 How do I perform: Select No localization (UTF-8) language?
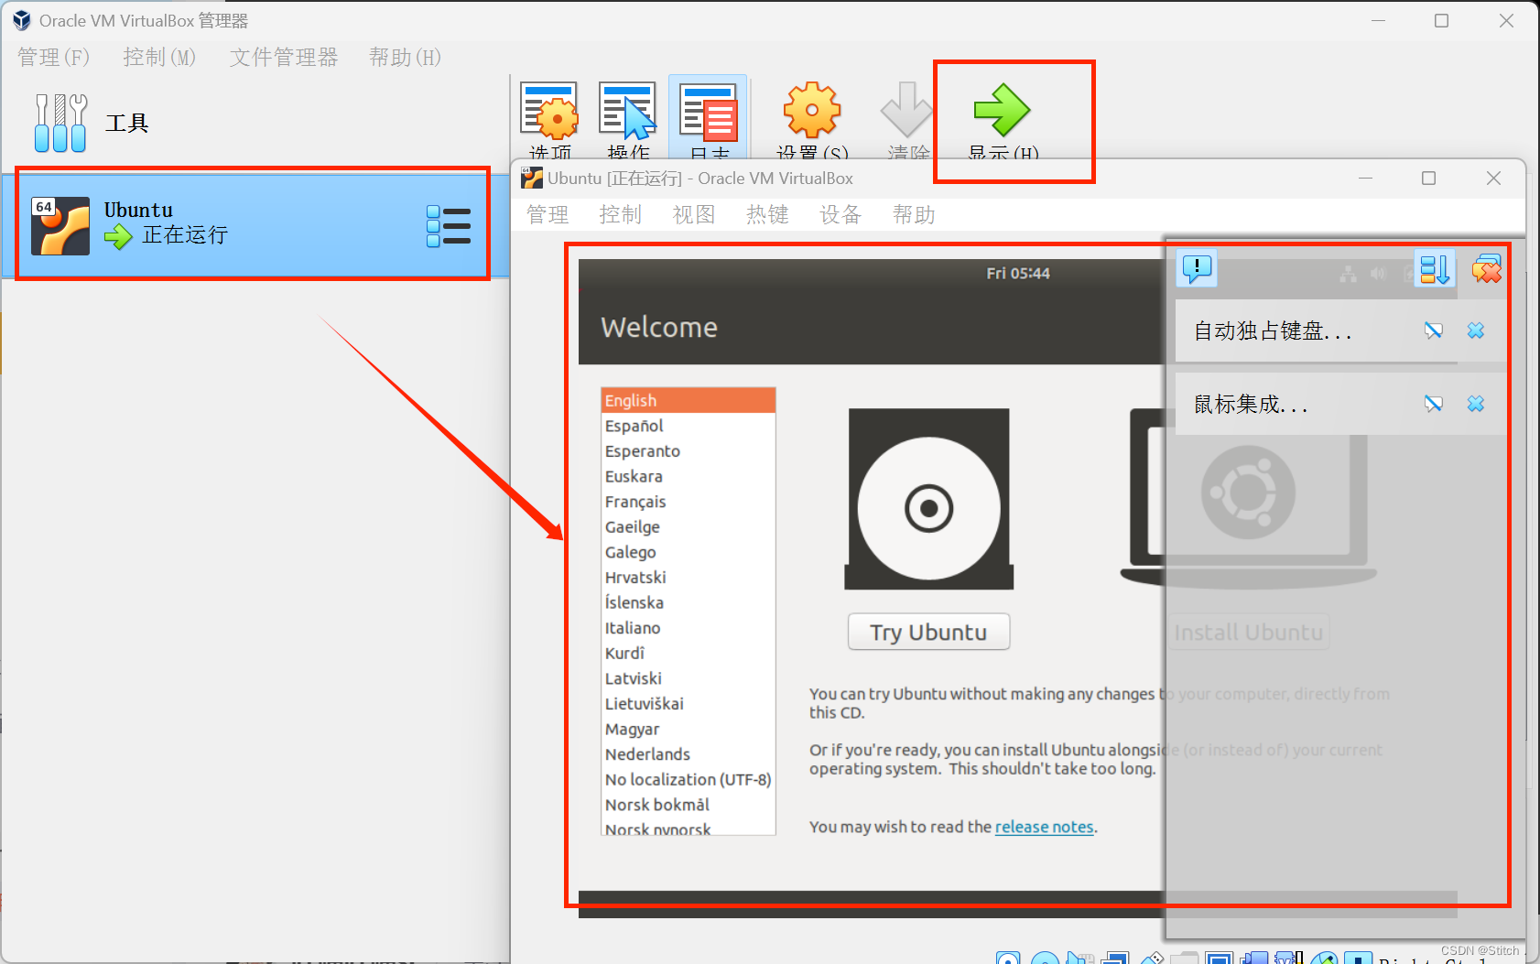pos(689,779)
